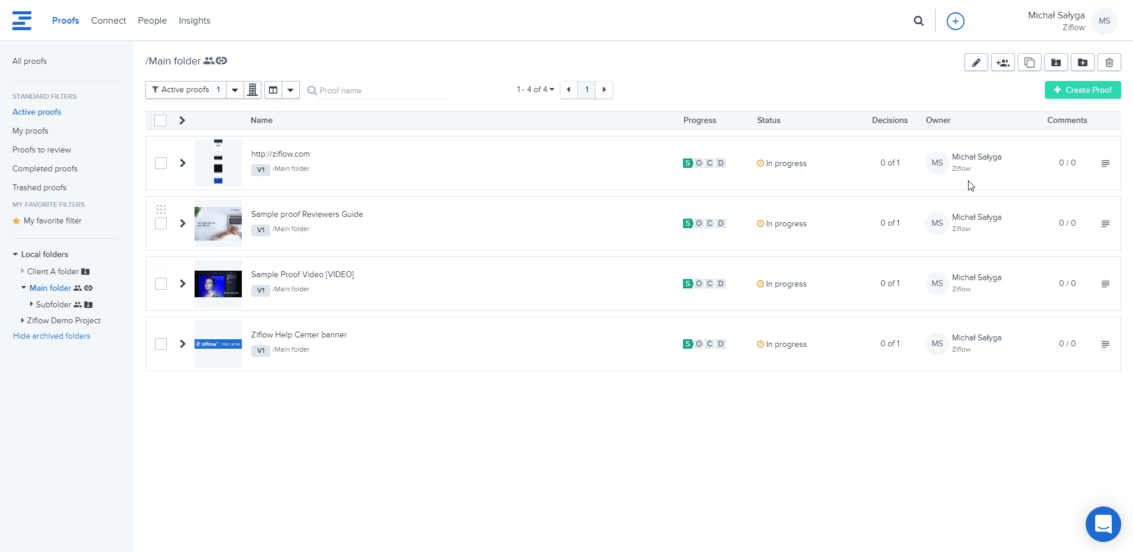
Task: Click the add members icon
Action: [1002, 63]
